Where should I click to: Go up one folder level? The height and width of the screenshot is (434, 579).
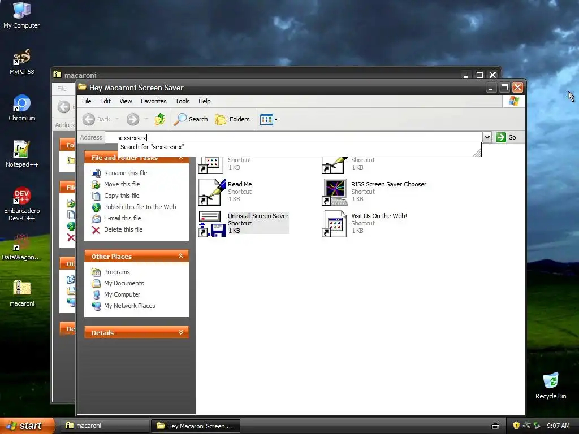(159, 119)
